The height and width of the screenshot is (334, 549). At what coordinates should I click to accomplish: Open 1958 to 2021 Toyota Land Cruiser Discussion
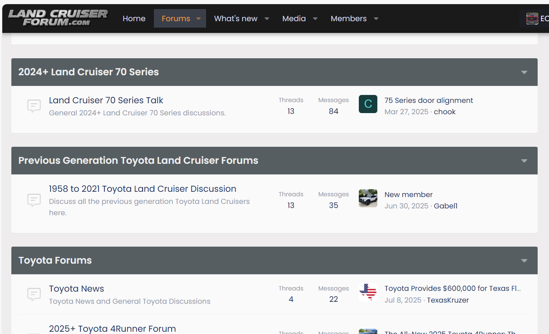143,189
